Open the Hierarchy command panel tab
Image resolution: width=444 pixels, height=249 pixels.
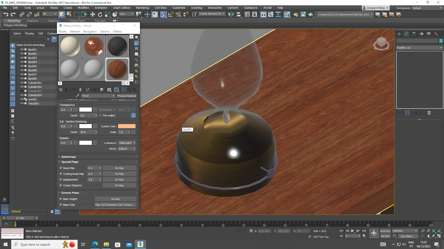point(414,34)
